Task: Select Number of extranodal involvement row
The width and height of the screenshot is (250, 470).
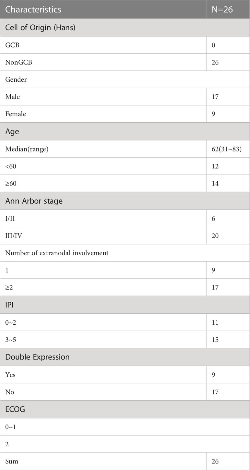Action: pos(125,253)
